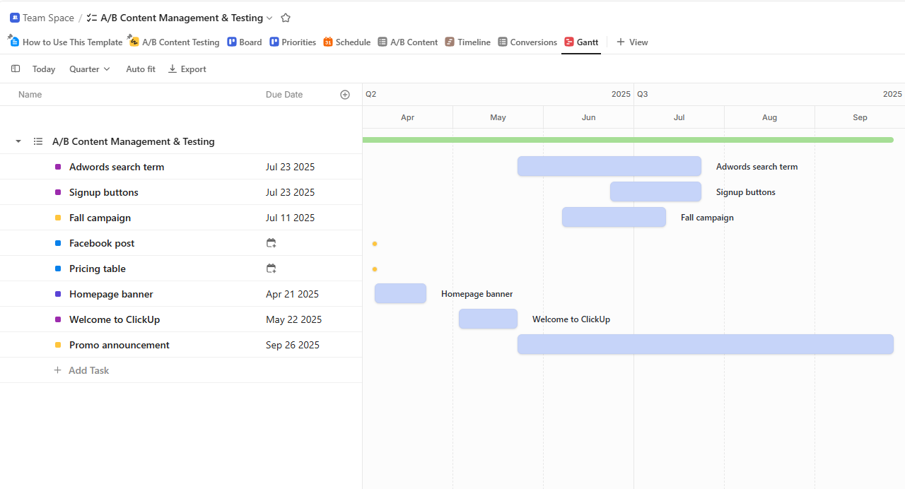Click the list icon next to project name
The width and height of the screenshot is (905, 489).
37,141
